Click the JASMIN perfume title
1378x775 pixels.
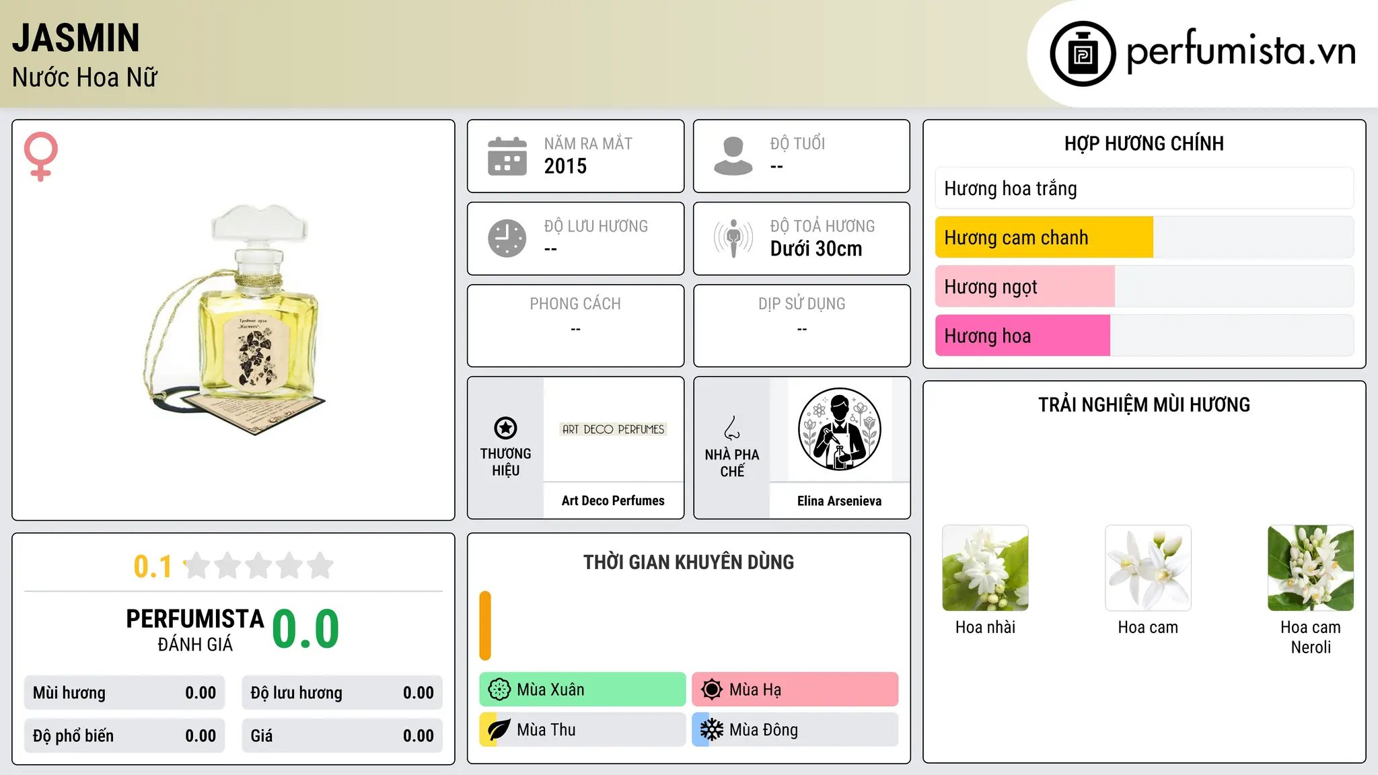coord(76,38)
